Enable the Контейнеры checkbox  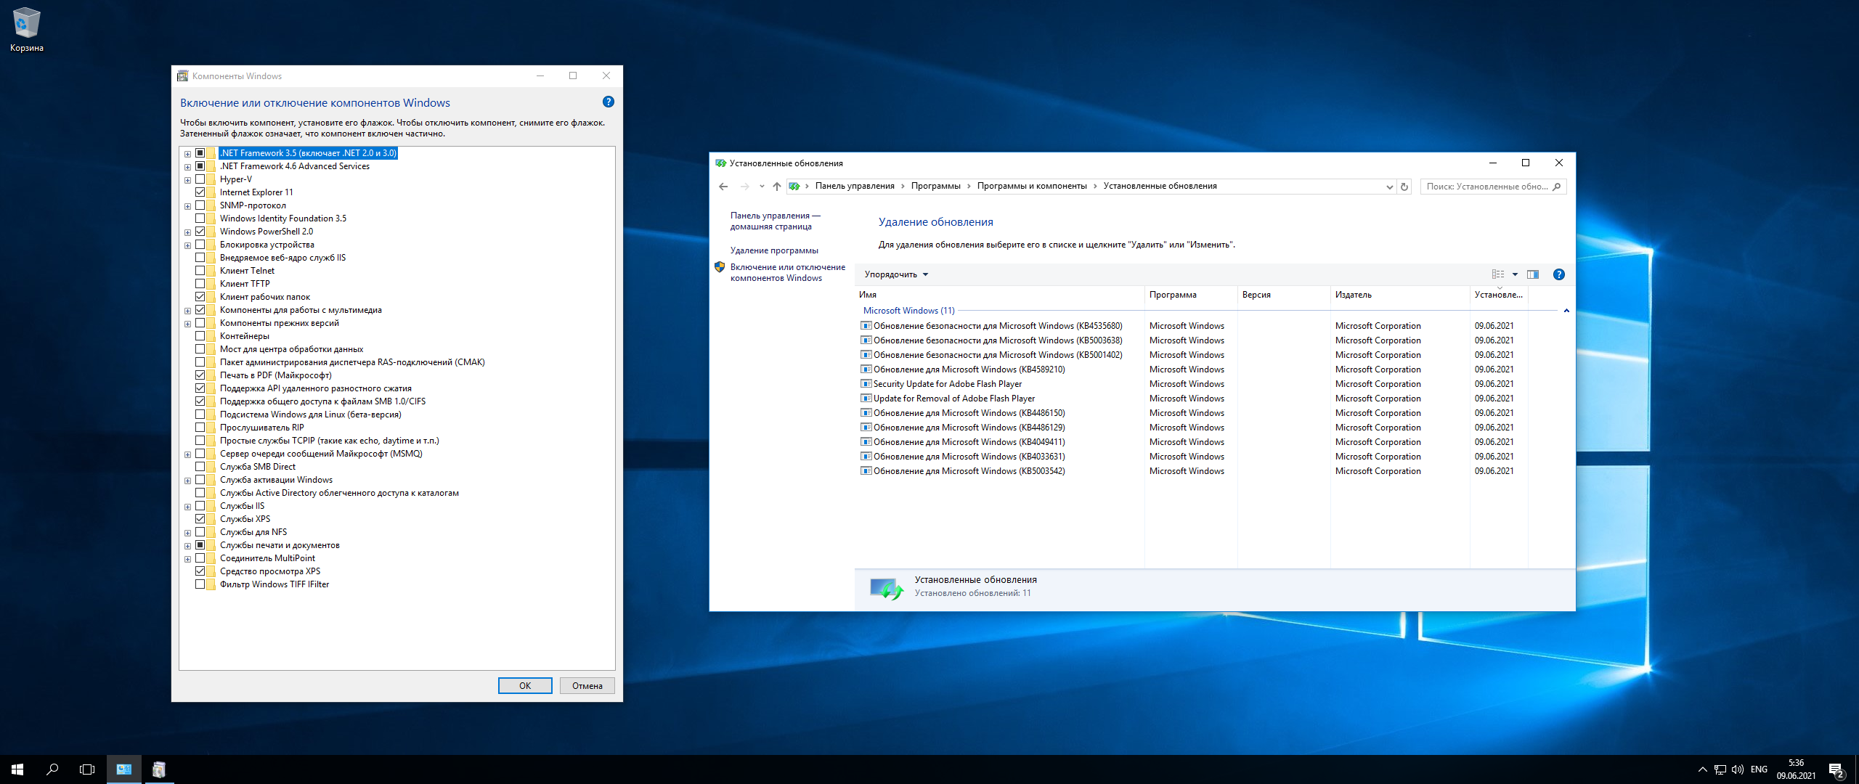coord(200,336)
